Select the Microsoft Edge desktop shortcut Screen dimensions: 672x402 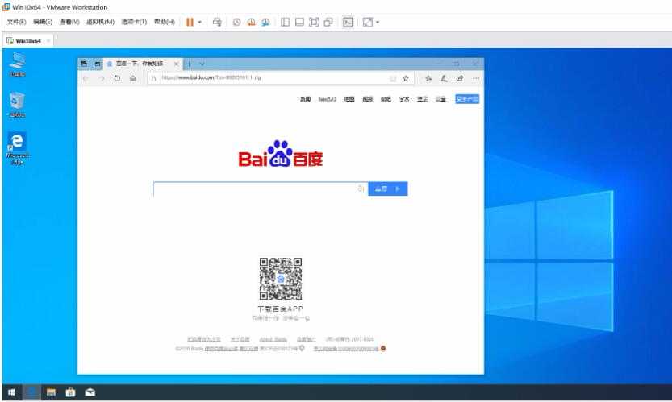point(17,148)
